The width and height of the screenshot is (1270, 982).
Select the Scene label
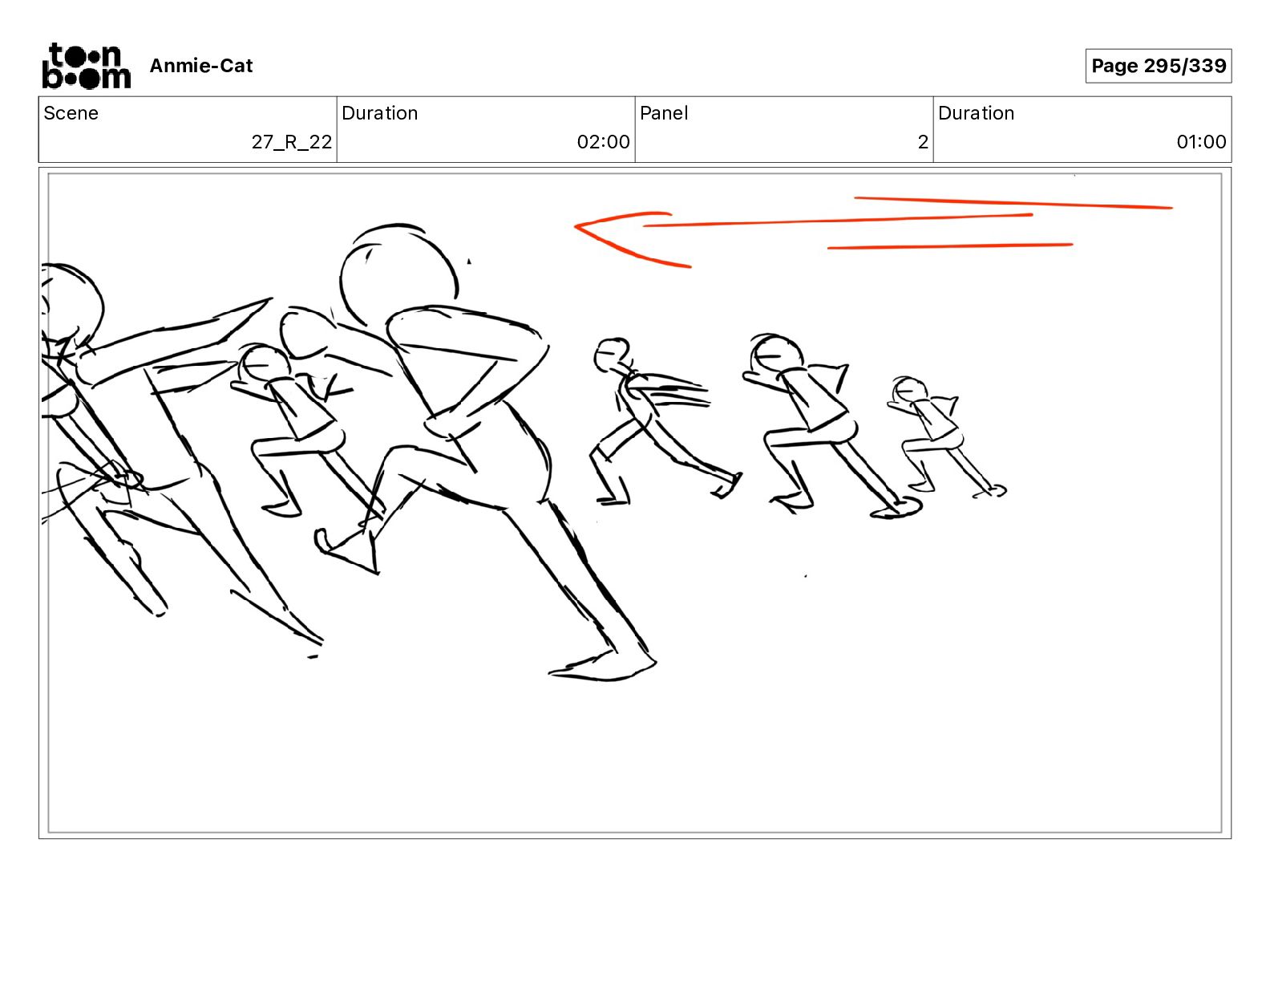click(x=71, y=113)
